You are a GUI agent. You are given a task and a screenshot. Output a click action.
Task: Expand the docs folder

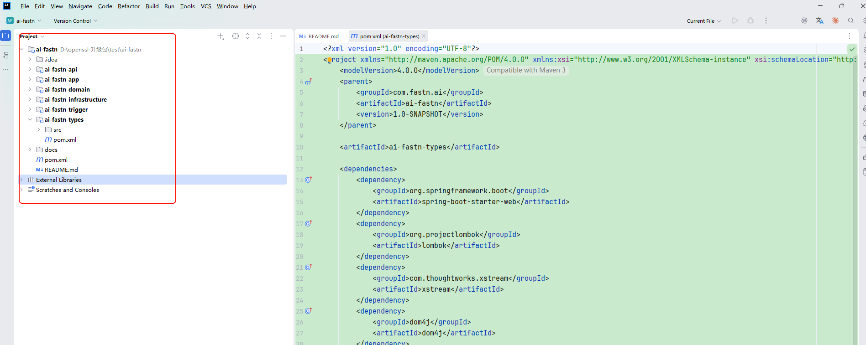pos(30,149)
